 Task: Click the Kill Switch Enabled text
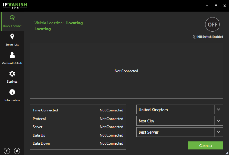210,37
